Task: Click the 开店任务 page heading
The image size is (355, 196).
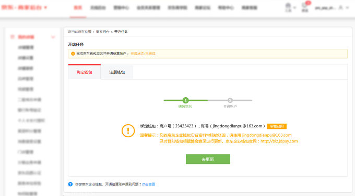Action: tap(76, 44)
